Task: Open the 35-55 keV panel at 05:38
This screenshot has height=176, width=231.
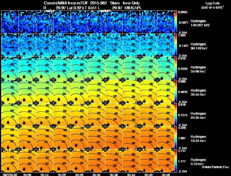Action: click(x=114, y=92)
